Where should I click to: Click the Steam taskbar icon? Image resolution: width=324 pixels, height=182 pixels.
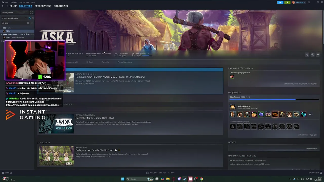tap(185, 179)
